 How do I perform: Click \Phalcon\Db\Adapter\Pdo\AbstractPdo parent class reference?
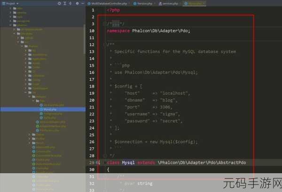point(202,162)
